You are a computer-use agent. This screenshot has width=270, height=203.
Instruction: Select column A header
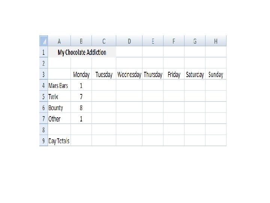coord(59,41)
